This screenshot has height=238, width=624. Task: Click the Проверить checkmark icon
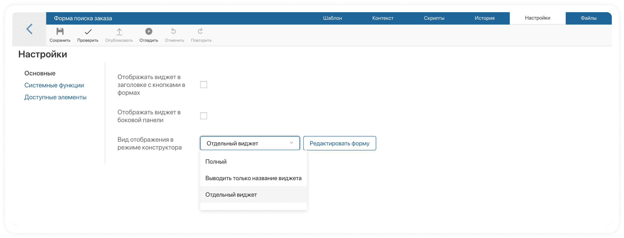point(88,32)
